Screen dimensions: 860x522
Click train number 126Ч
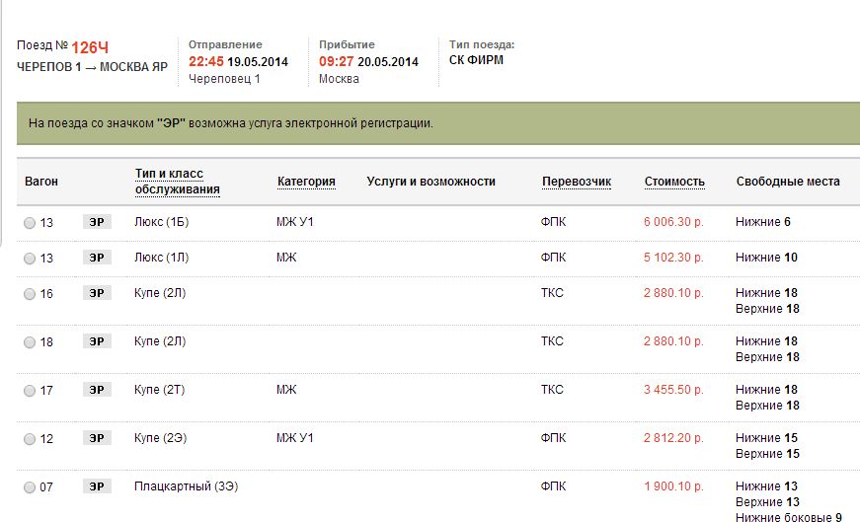coord(89,46)
